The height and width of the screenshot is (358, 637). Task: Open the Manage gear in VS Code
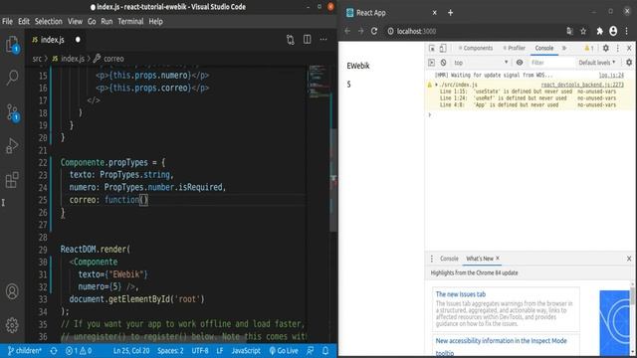(x=12, y=325)
